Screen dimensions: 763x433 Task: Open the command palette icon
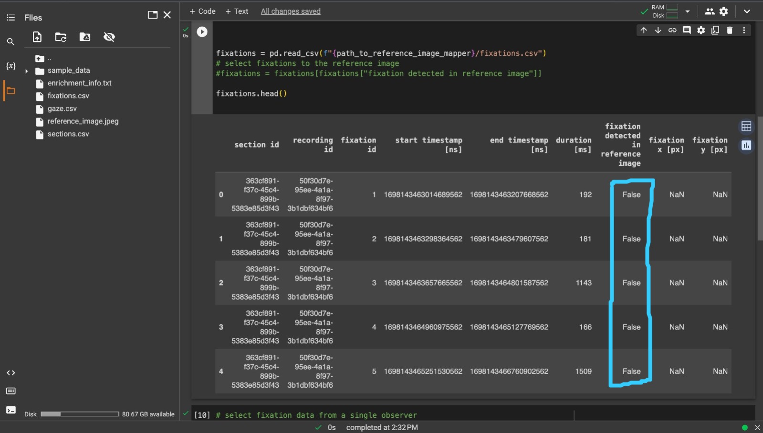coord(10,391)
